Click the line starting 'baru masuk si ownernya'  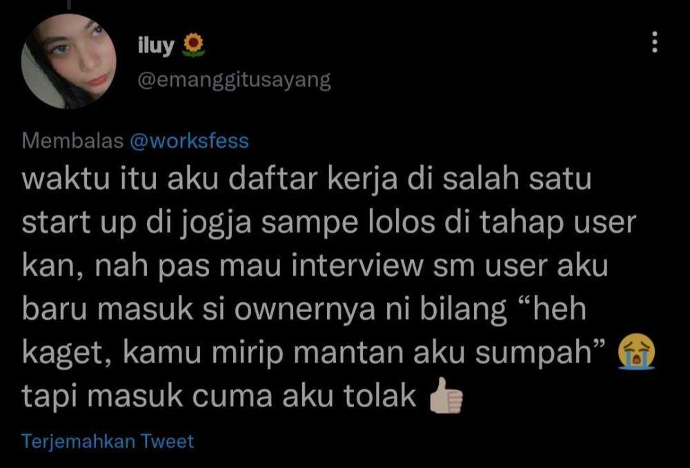click(x=304, y=309)
